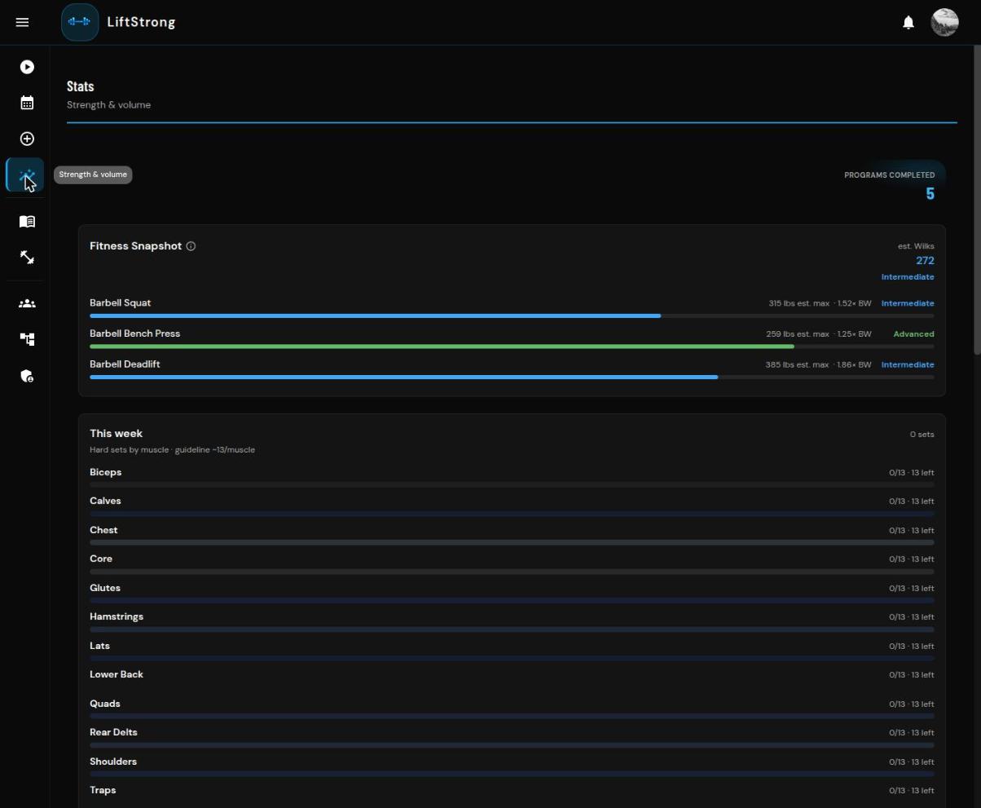Image resolution: width=981 pixels, height=808 pixels.
Task: Click the Intermediate rating on Barbell Deadlift
Action: tap(908, 365)
